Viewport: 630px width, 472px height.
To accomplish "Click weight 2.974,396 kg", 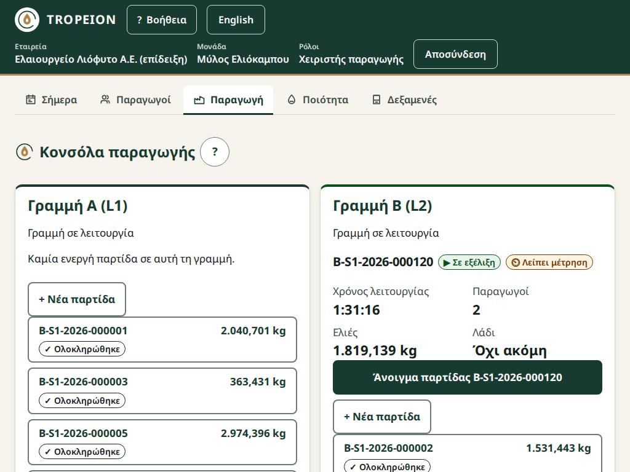I will point(253,433).
